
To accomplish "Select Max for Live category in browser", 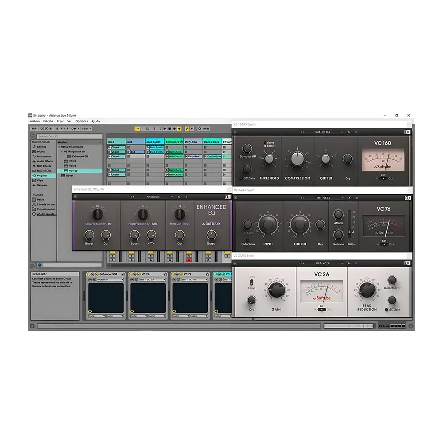I will tap(44, 171).
